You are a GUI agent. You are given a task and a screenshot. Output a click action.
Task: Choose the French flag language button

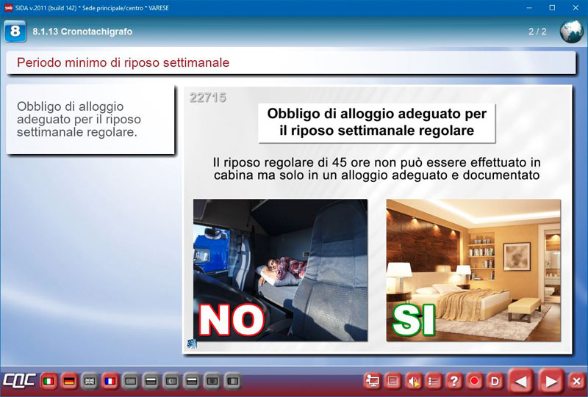(x=110, y=381)
